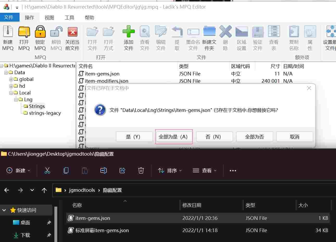This screenshot has height=242, width=336.
Task: Expand the global folder tree node
Action: coord(11,79)
